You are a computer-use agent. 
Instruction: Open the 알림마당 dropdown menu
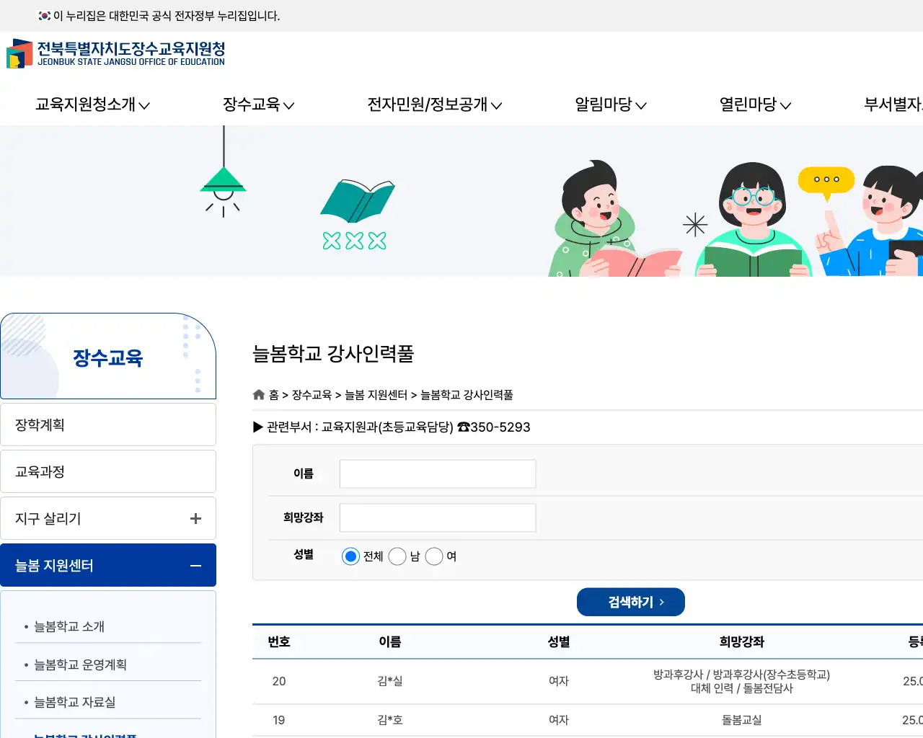609,105
